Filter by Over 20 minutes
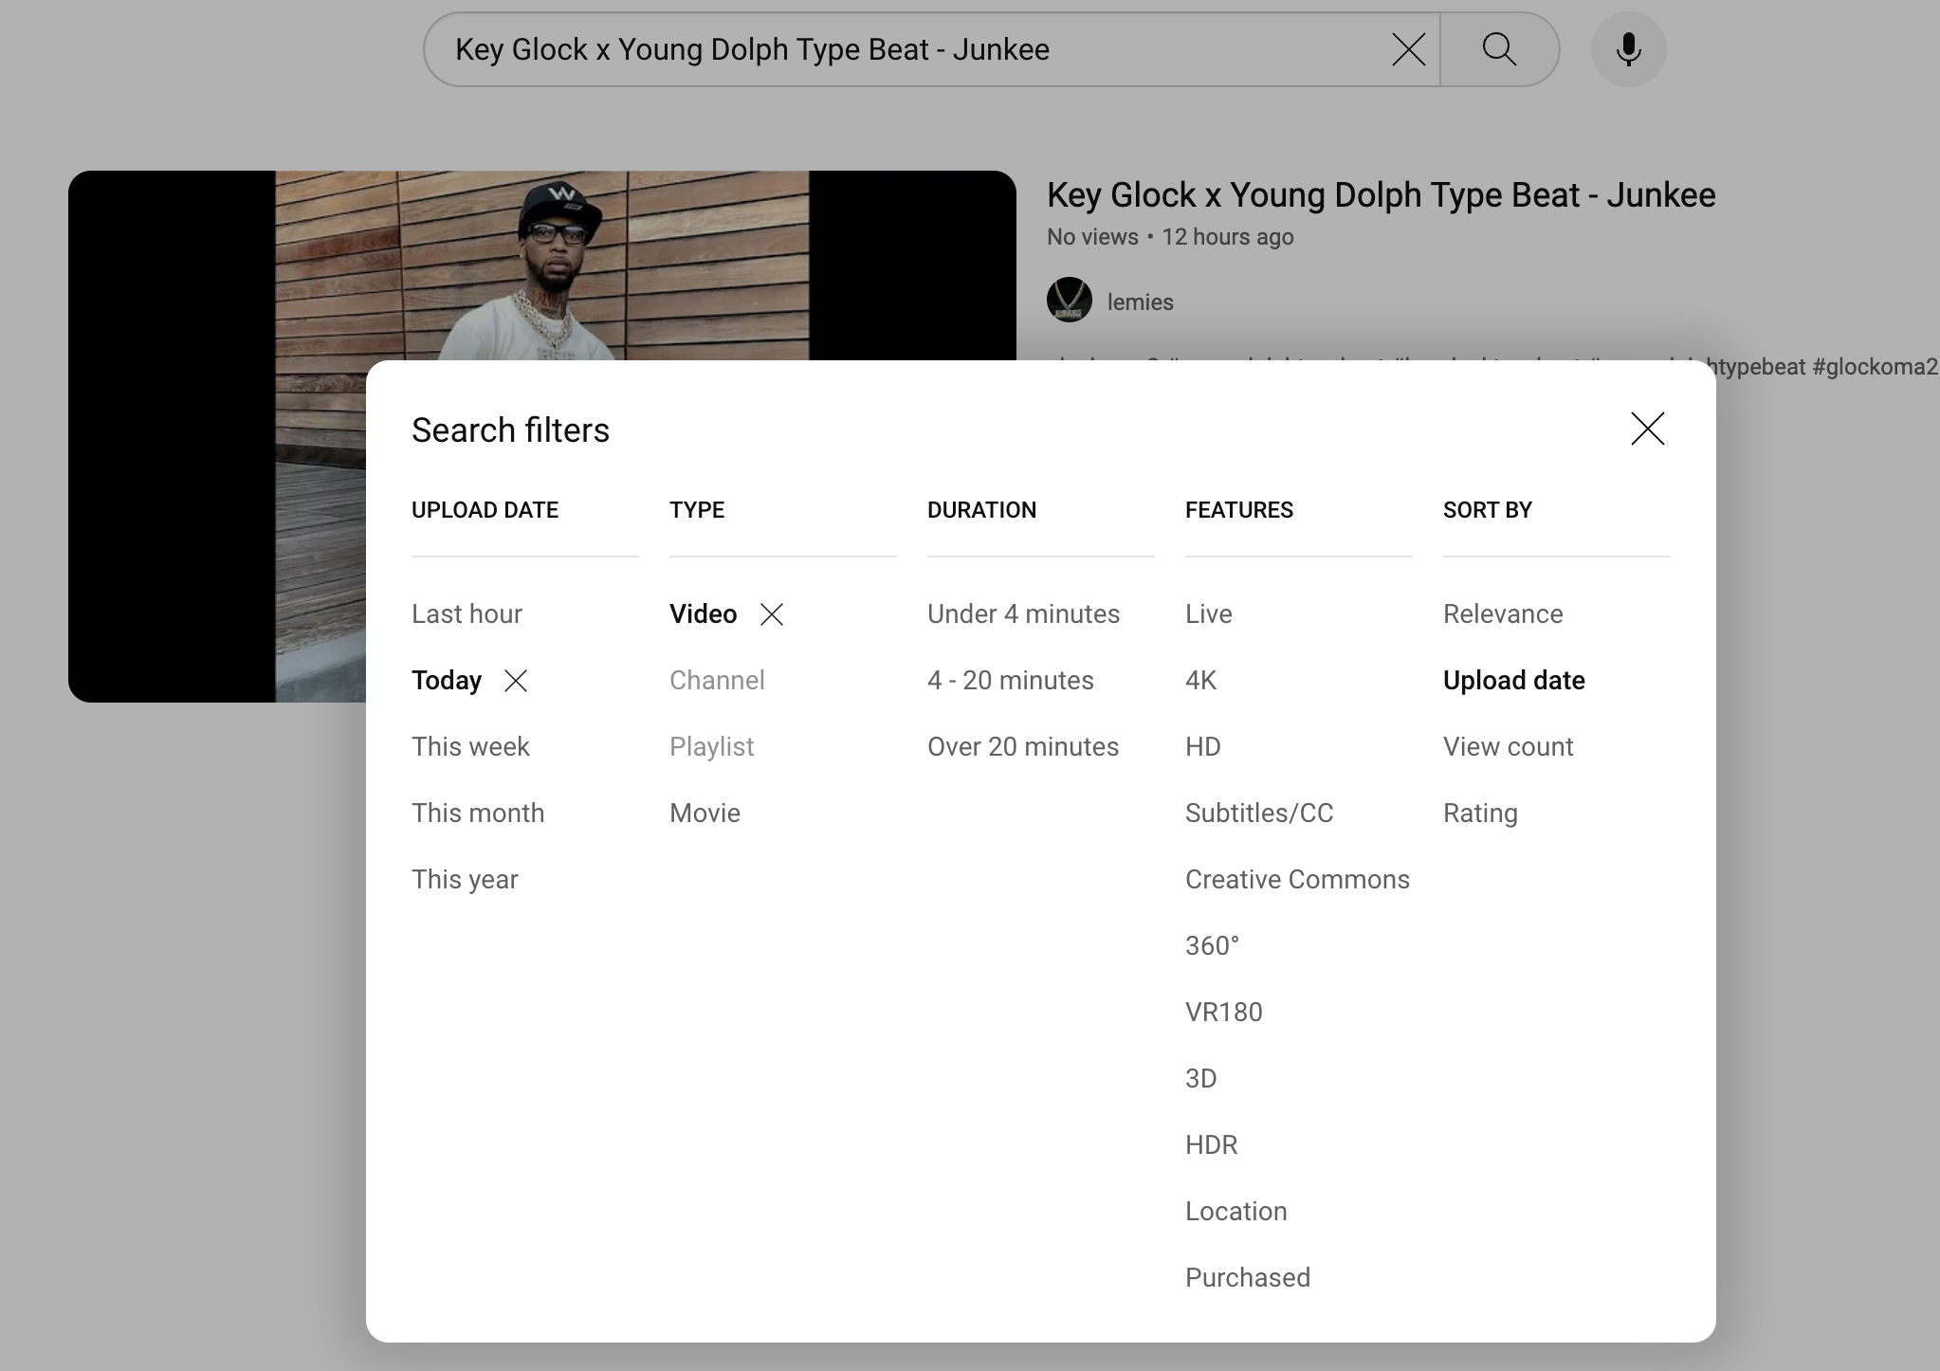 (1022, 747)
